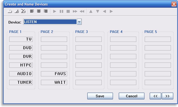The height and width of the screenshot is (107, 178).
Task: Center-align text using toolbar icon
Action: click(39, 11)
